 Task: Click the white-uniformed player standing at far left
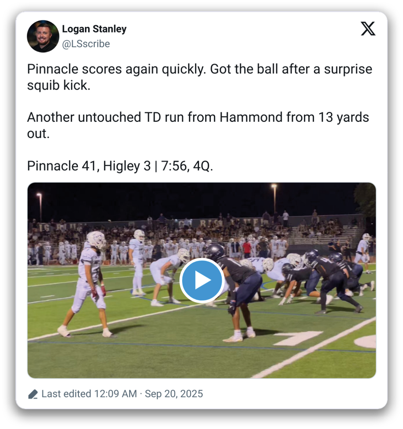tap(91, 283)
